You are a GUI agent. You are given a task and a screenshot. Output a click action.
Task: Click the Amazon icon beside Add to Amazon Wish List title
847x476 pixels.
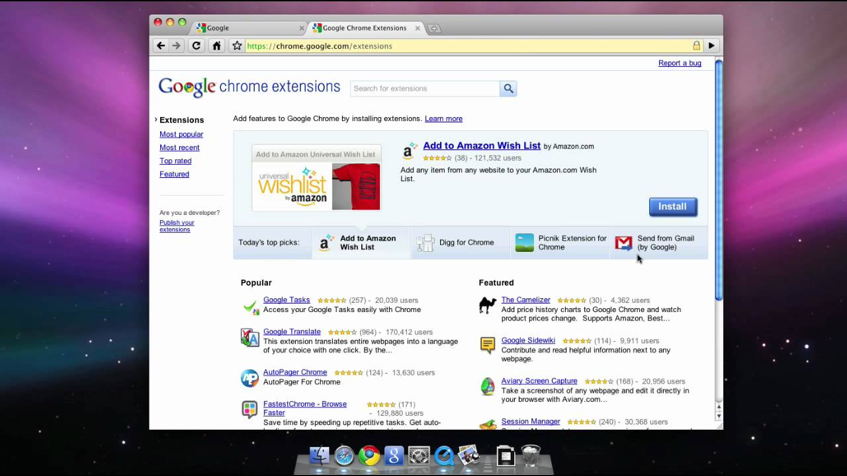click(x=410, y=151)
